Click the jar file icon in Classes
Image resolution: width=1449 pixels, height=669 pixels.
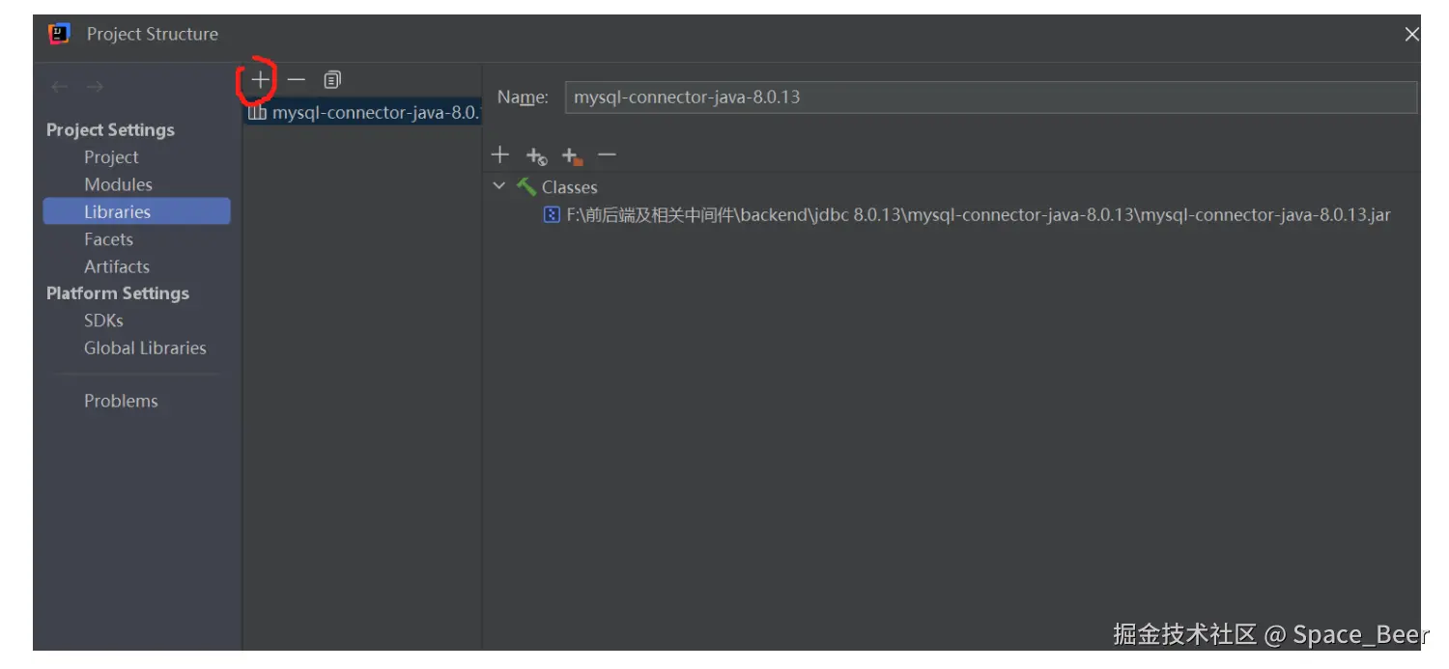click(x=552, y=215)
